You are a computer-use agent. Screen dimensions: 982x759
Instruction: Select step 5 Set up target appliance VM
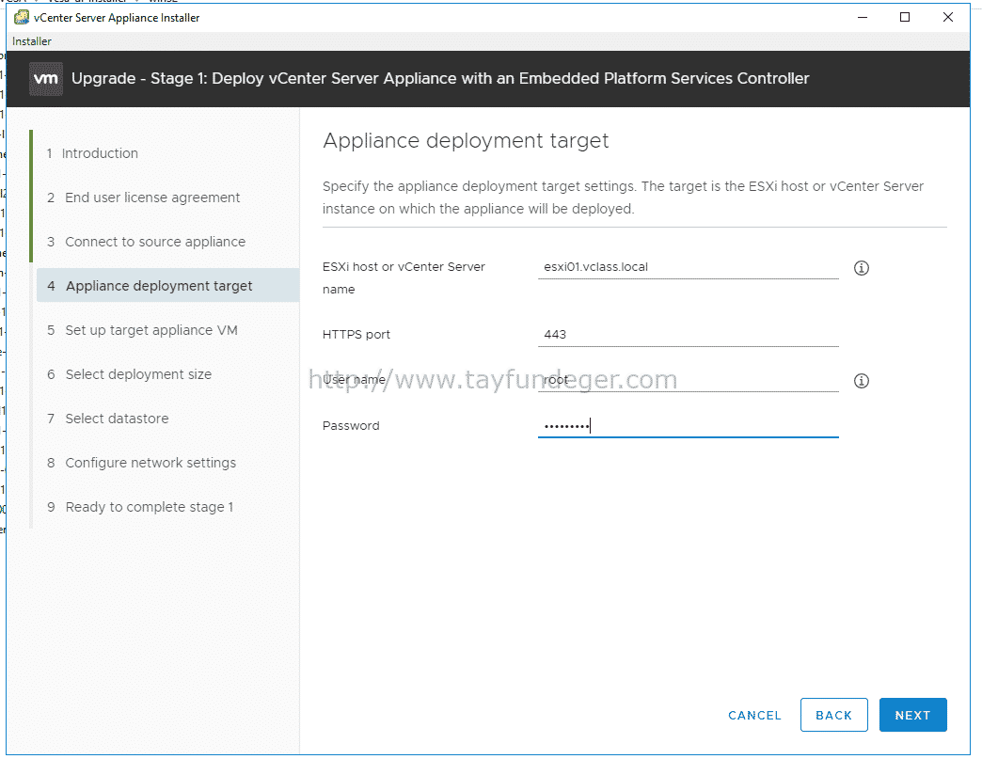coord(143,330)
